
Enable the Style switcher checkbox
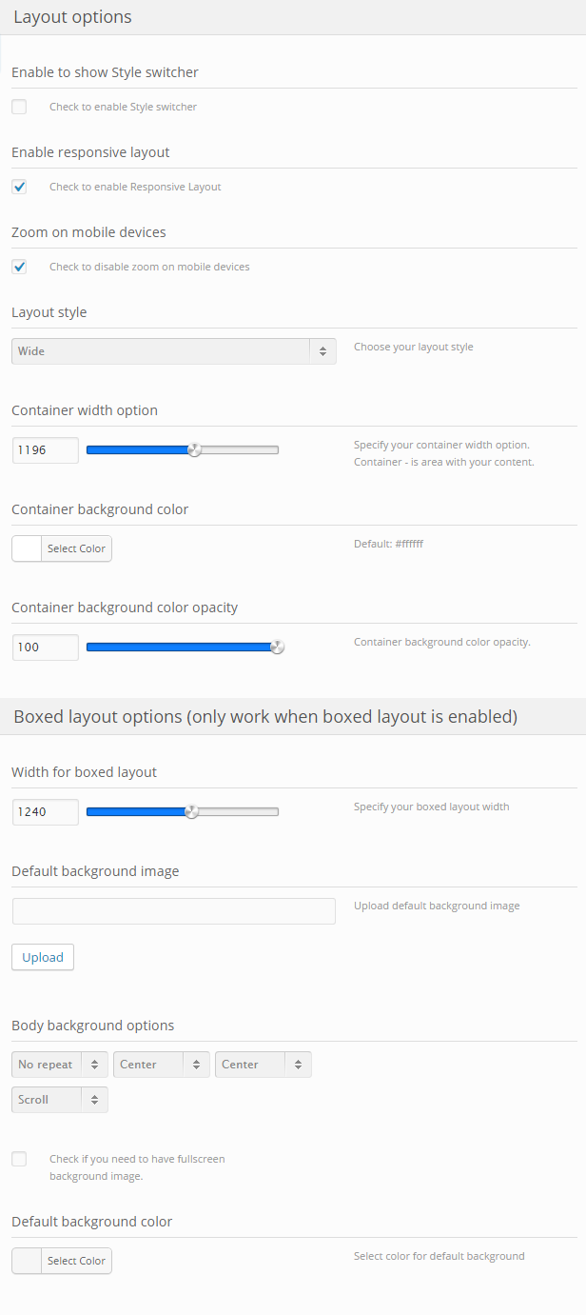coord(19,107)
